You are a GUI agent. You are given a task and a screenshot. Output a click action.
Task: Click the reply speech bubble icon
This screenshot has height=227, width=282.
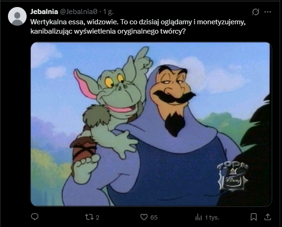(35, 217)
